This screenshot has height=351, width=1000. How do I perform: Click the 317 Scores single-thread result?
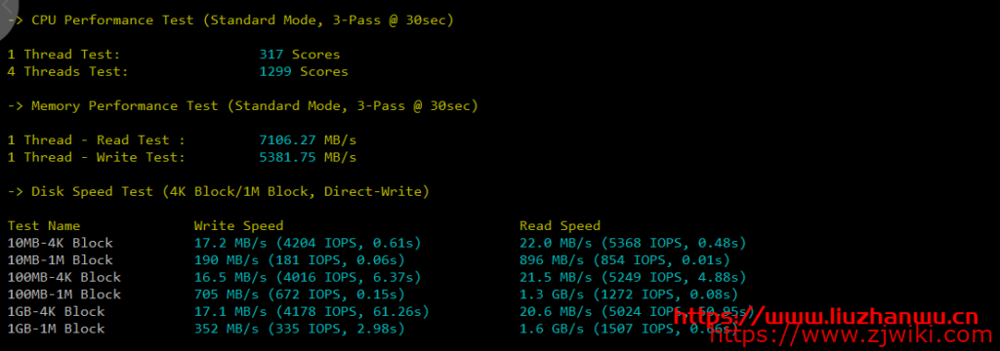300,55
